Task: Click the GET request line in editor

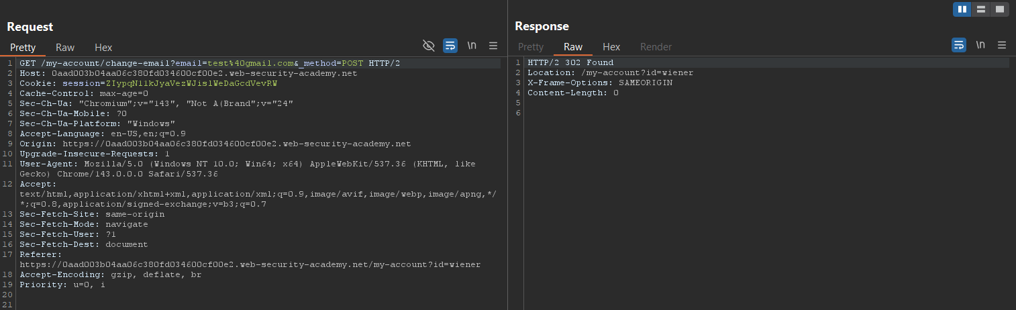Action: click(x=210, y=63)
